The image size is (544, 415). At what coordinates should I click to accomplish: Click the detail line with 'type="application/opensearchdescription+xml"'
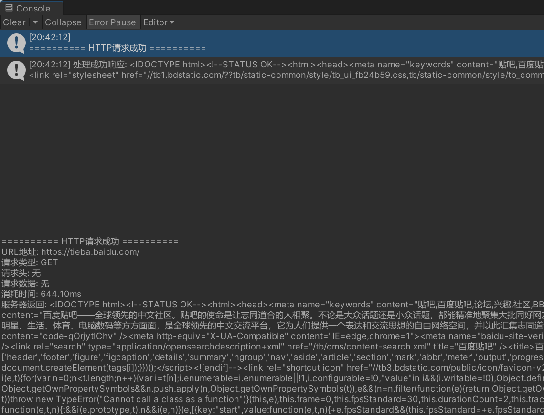coord(272,347)
